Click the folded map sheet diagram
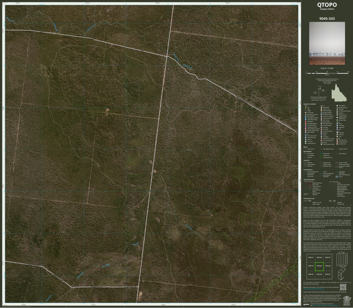This screenshot has width=353, height=308. click(x=342, y=274)
